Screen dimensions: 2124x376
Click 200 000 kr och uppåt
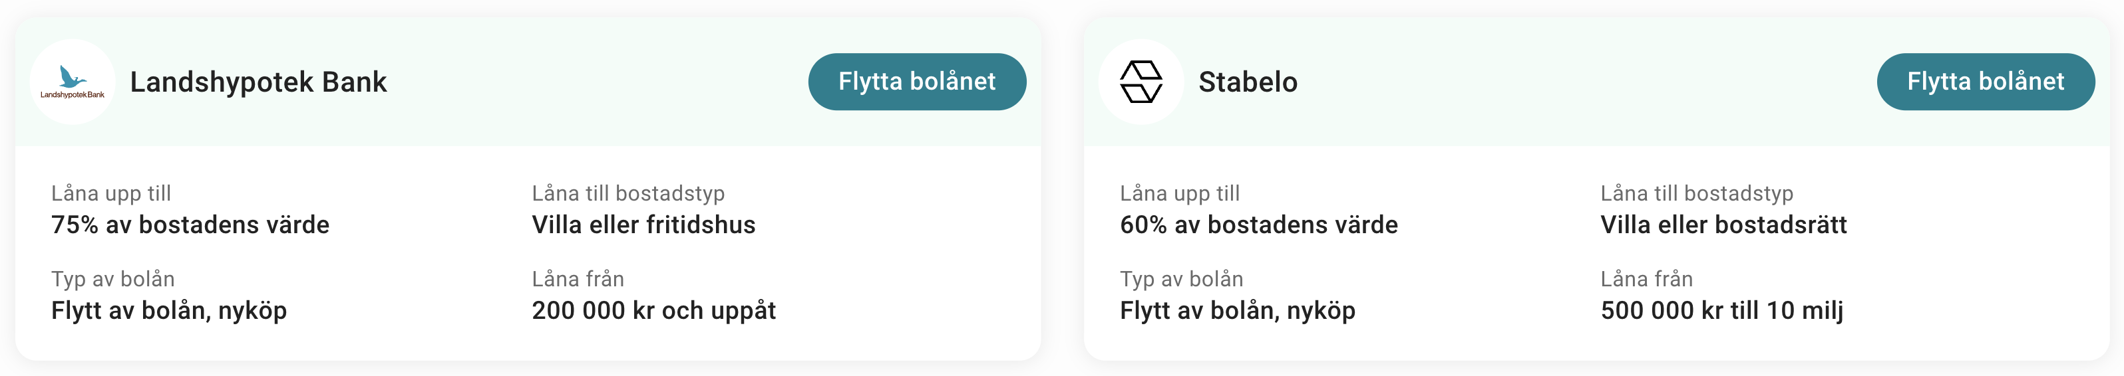coord(654,310)
